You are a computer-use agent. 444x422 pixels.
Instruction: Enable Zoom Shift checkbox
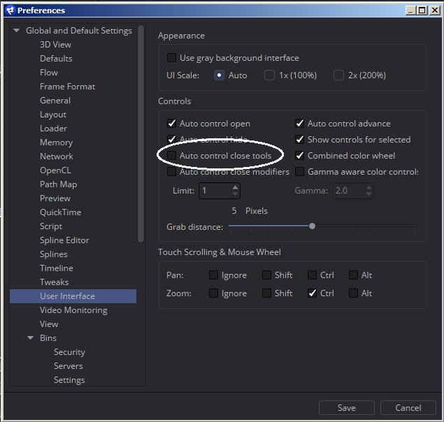tap(266, 293)
